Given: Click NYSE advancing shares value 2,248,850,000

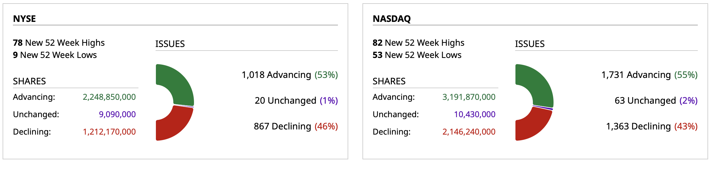Looking at the screenshot, I should click(x=109, y=97).
